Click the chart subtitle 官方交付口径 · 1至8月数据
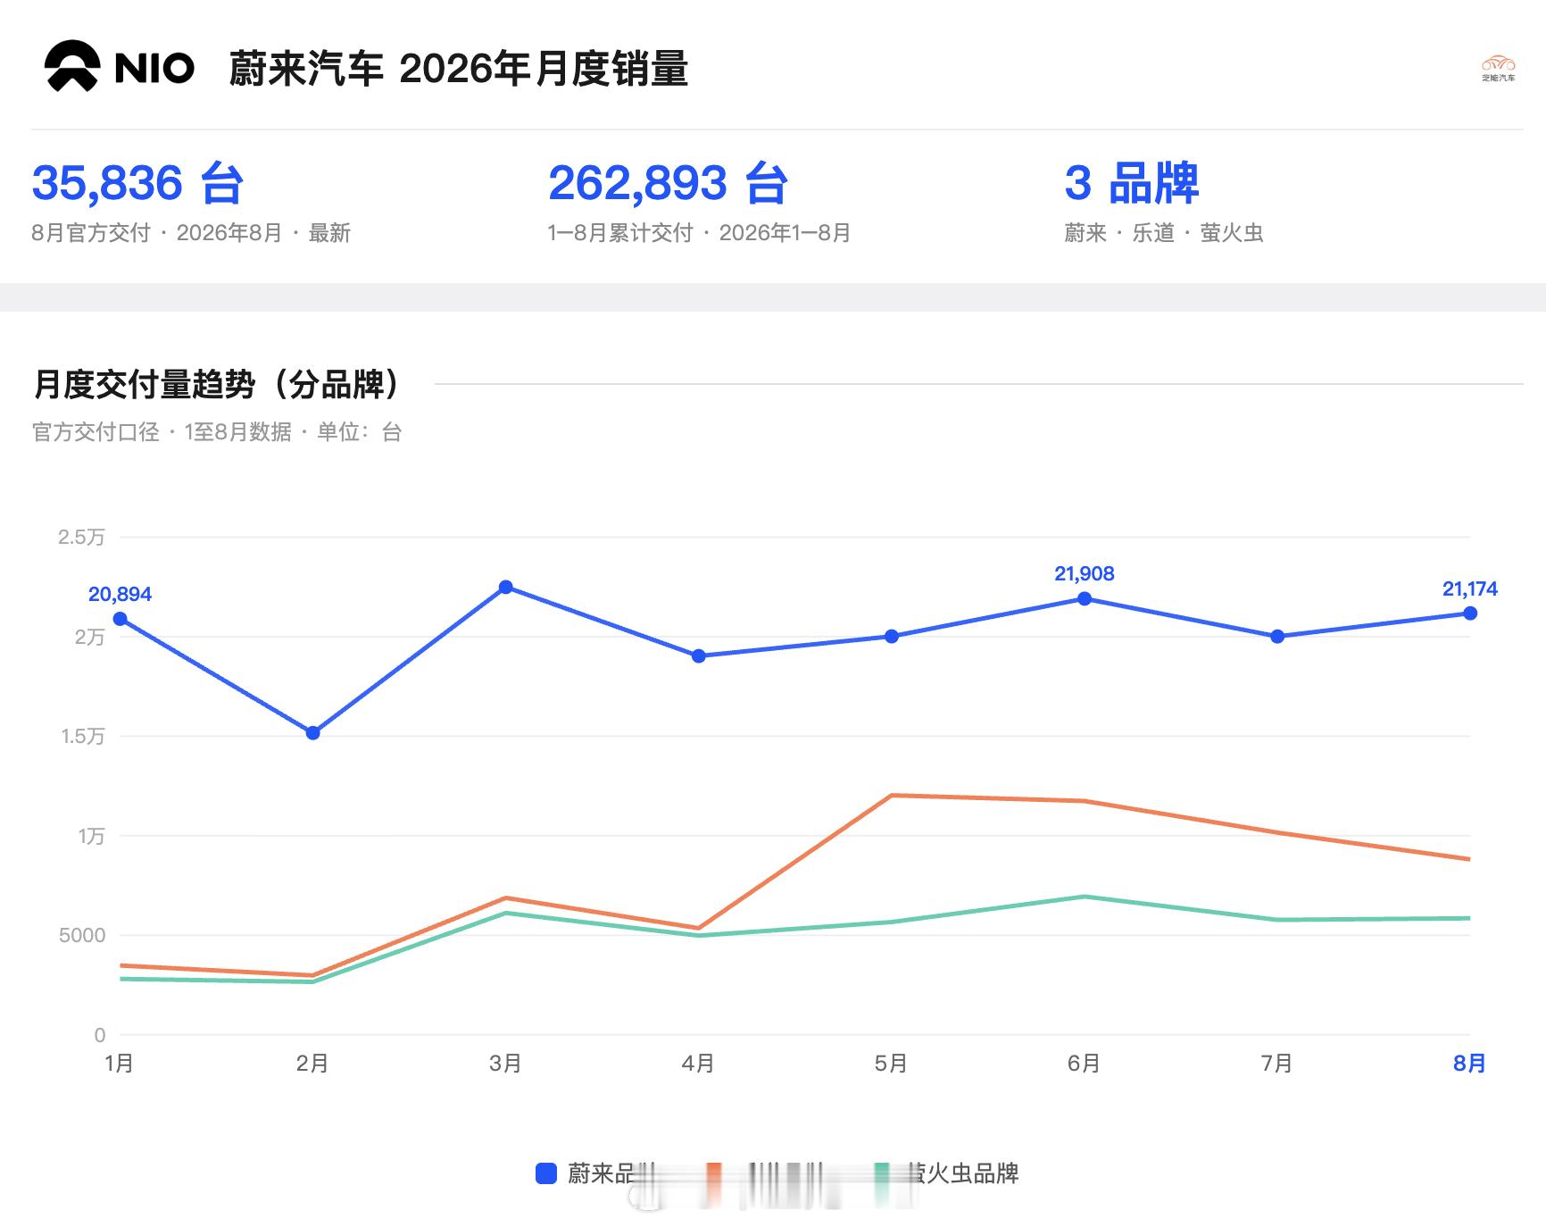 click(162, 432)
